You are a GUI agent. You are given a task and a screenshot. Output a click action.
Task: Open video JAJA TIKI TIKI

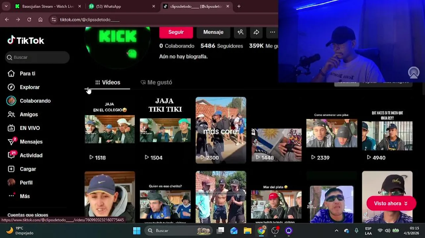click(165, 130)
